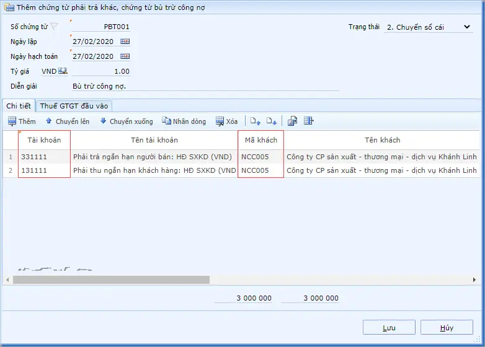This screenshot has width=485, height=347.
Task: Open Trạng thái dropdown
Action: click(429, 27)
